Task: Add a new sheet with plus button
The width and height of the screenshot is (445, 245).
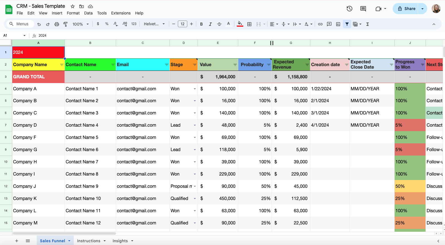Action: coord(17,241)
